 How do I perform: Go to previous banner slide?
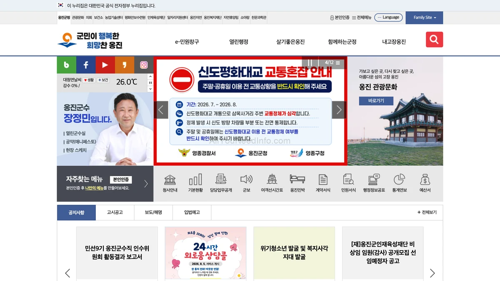[161, 110]
